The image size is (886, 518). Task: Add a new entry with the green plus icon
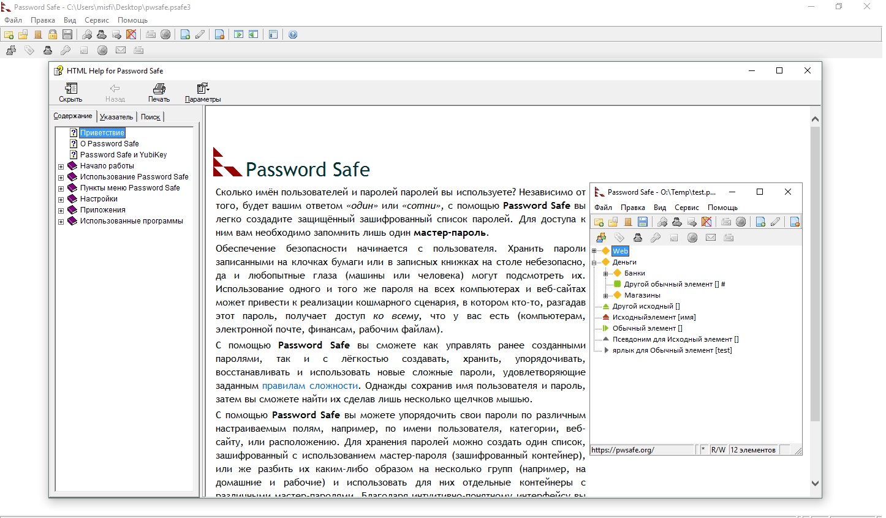(184, 35)
